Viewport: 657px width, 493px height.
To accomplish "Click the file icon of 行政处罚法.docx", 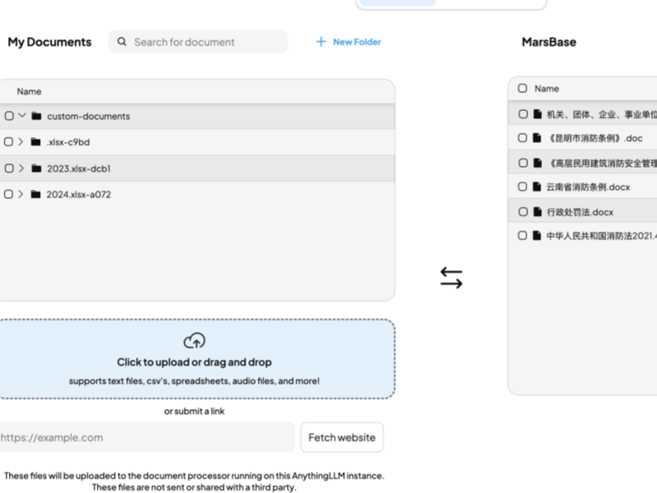I will (x=537, y=212).
